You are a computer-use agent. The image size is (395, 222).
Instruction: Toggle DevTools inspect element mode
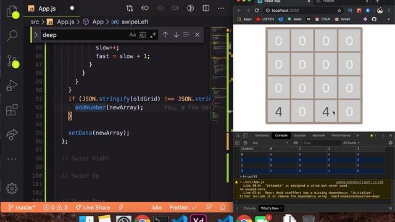[x=238, y=136]
